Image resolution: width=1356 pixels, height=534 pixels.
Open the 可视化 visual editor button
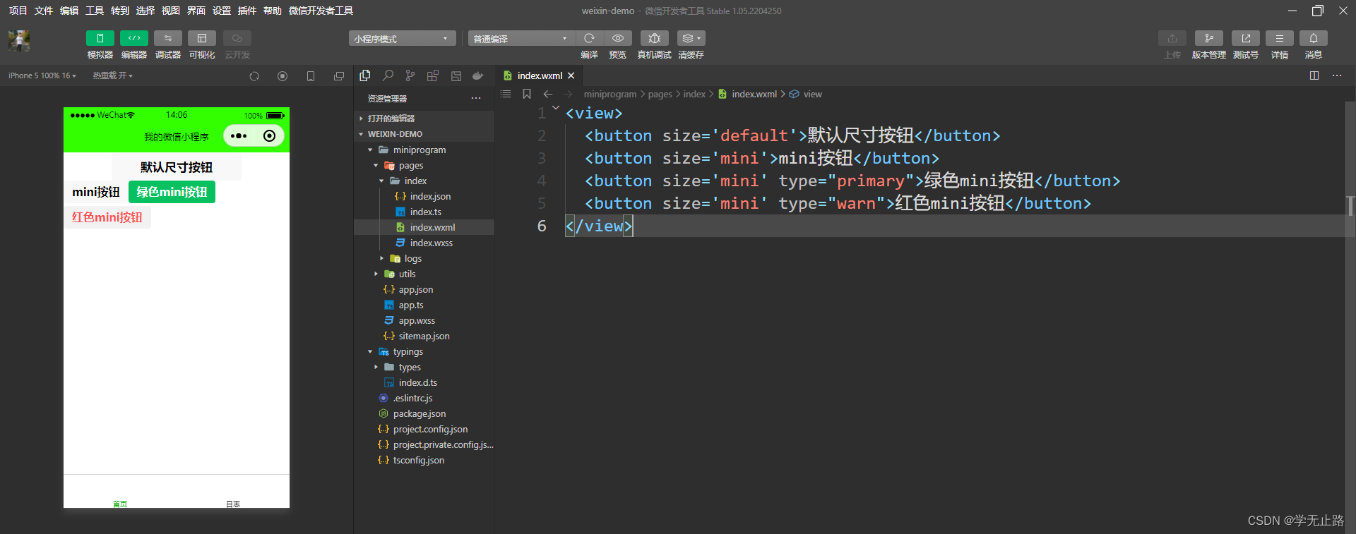pos(202,38)
